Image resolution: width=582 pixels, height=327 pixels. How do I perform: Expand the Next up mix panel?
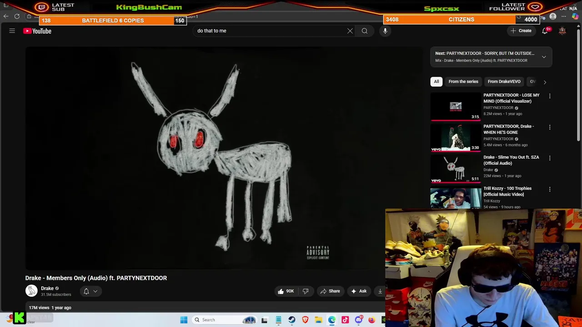[544, 57]
